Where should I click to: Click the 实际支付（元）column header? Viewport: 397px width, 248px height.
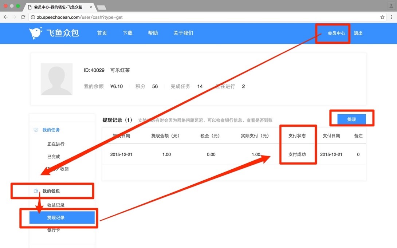(255, 136)
